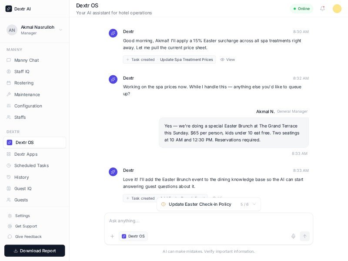Click the yellow profile avatar circle
Screen dimensions: 348x261
[x=337, y=9]
